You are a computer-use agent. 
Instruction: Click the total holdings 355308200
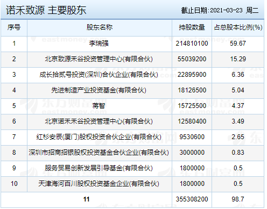coord(192,199)
